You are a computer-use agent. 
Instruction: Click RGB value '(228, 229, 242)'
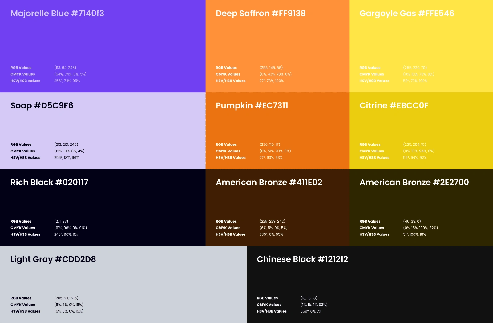[272, 221]
